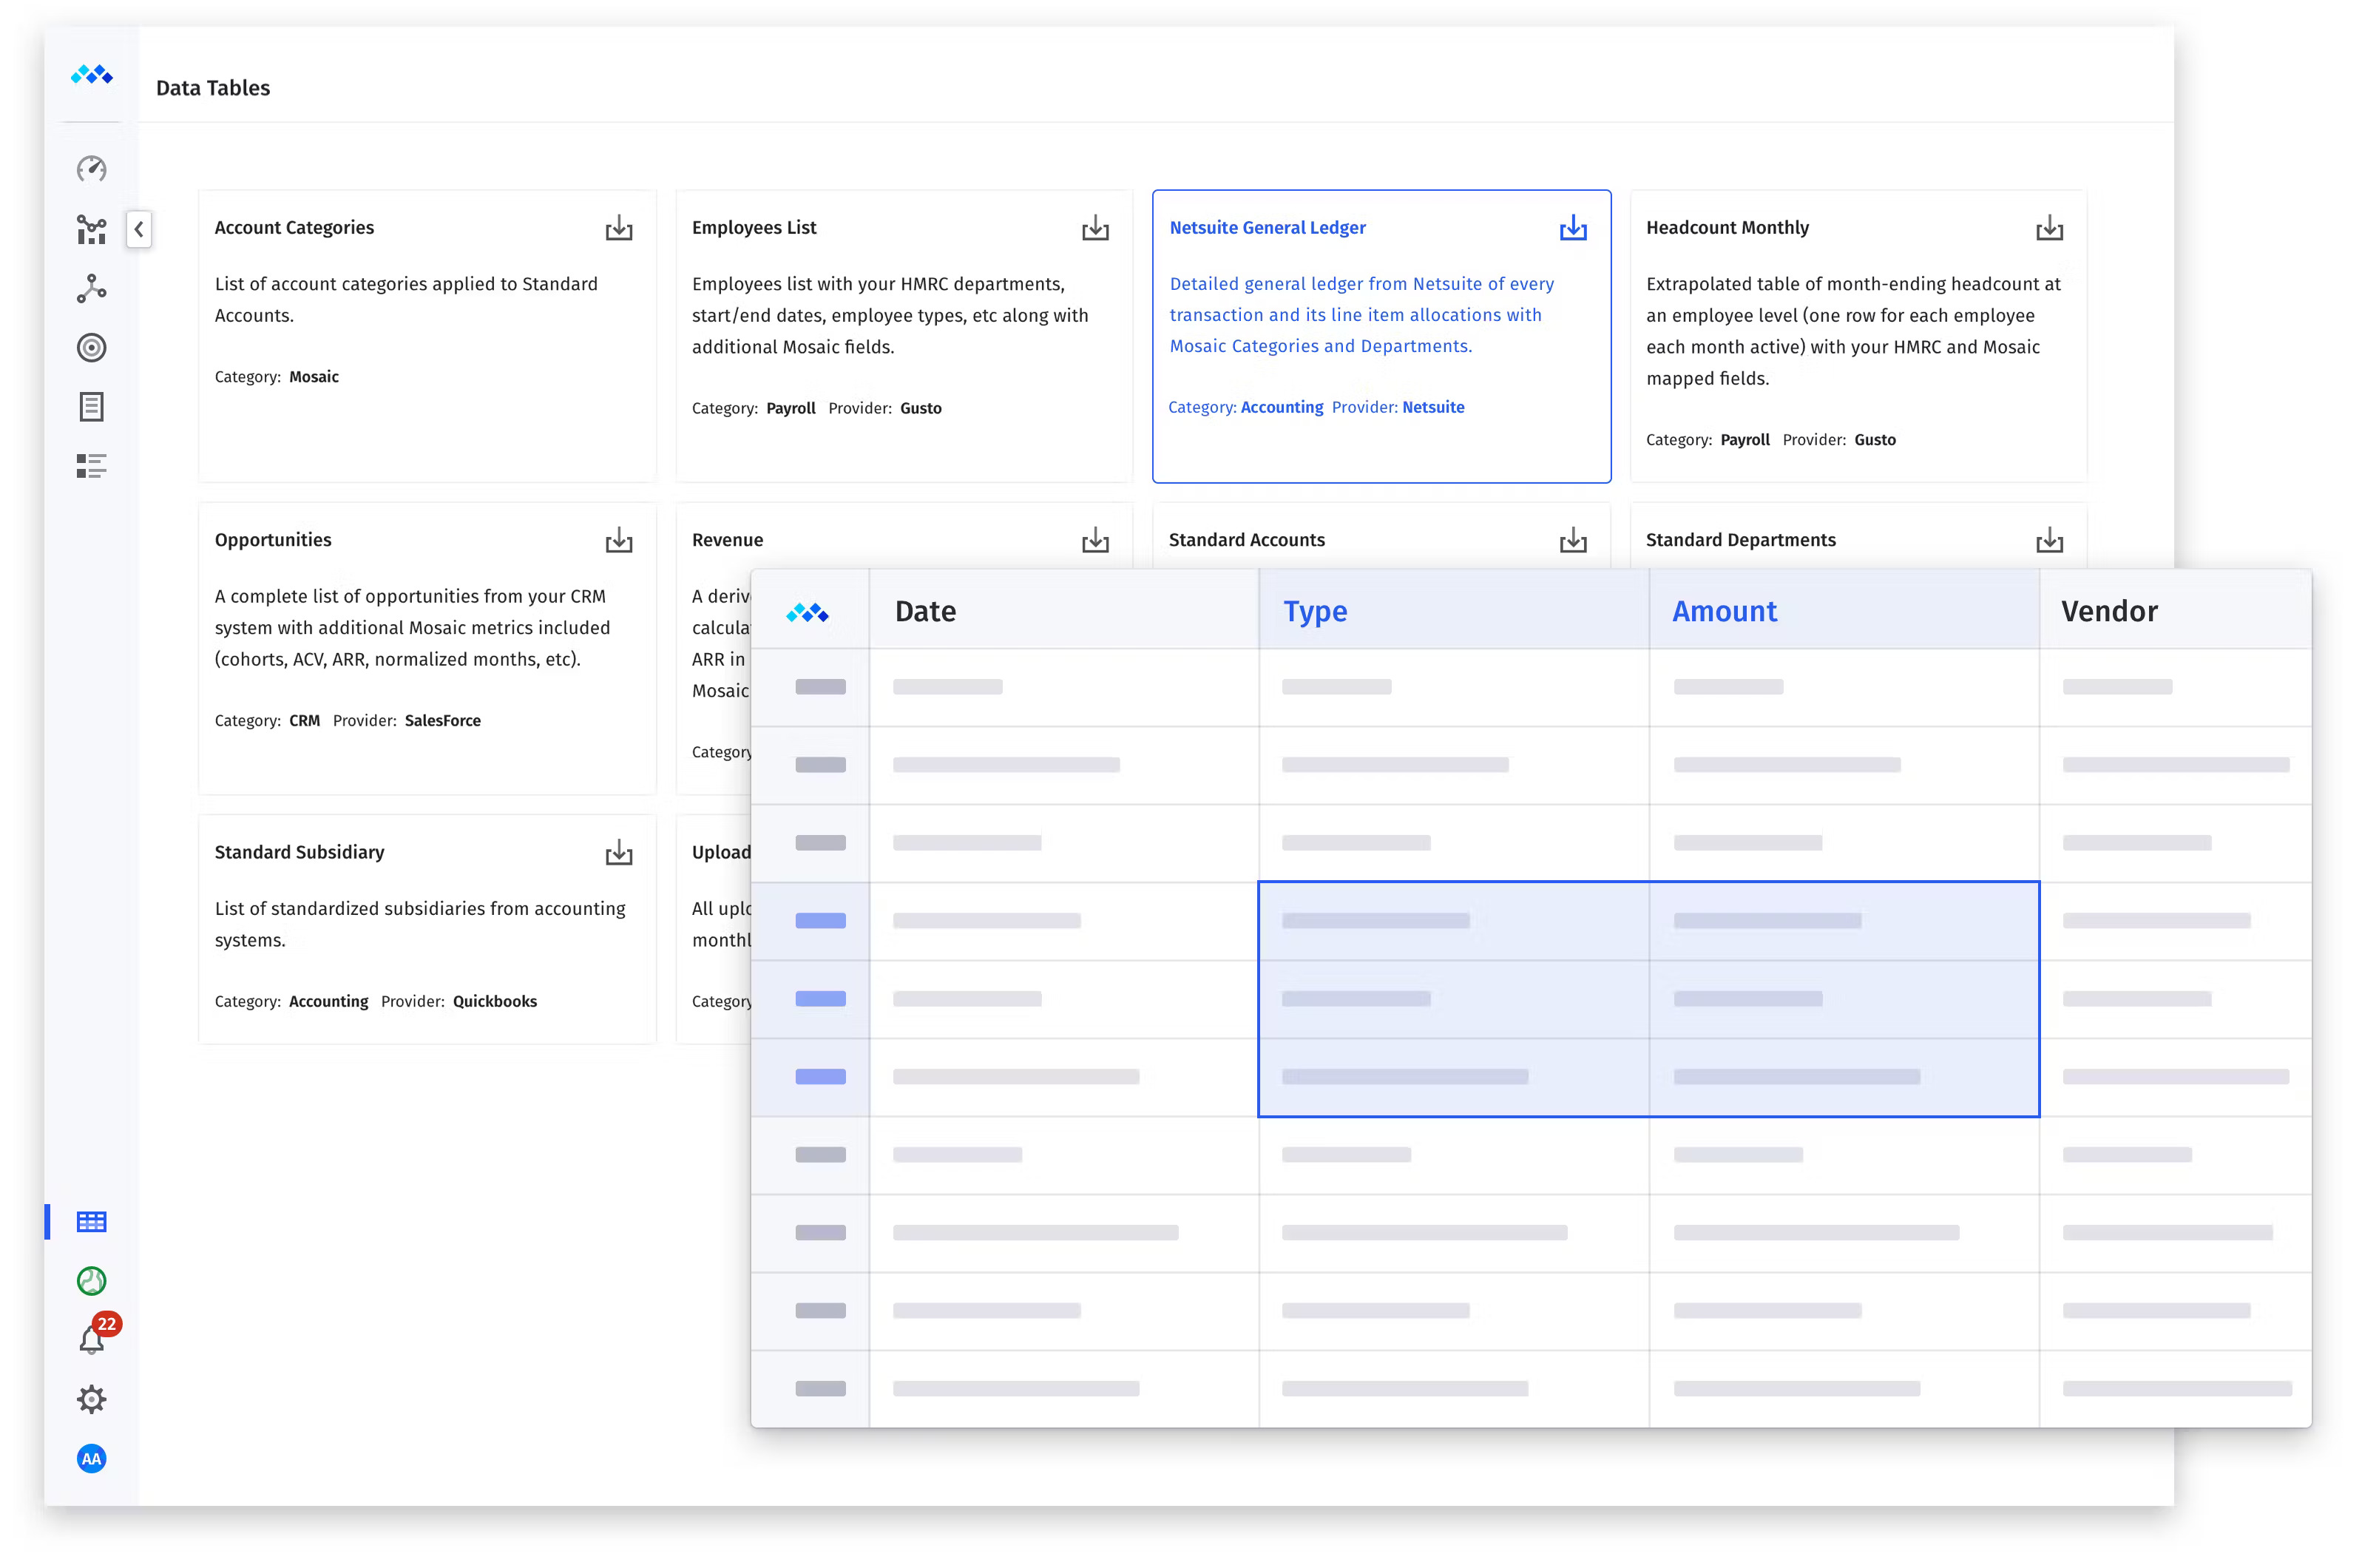Open the settings gear icon

(x=91, y=1399)
